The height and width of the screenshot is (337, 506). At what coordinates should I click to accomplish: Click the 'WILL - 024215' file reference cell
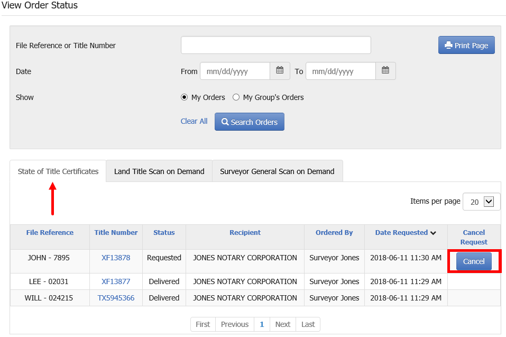(49, 298)
